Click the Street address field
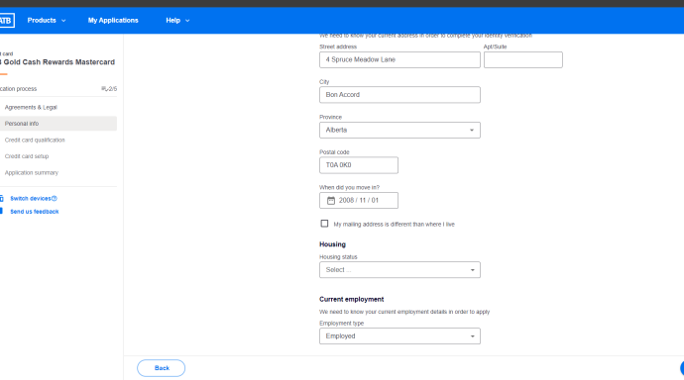The image size is (684, 380). 399,59
